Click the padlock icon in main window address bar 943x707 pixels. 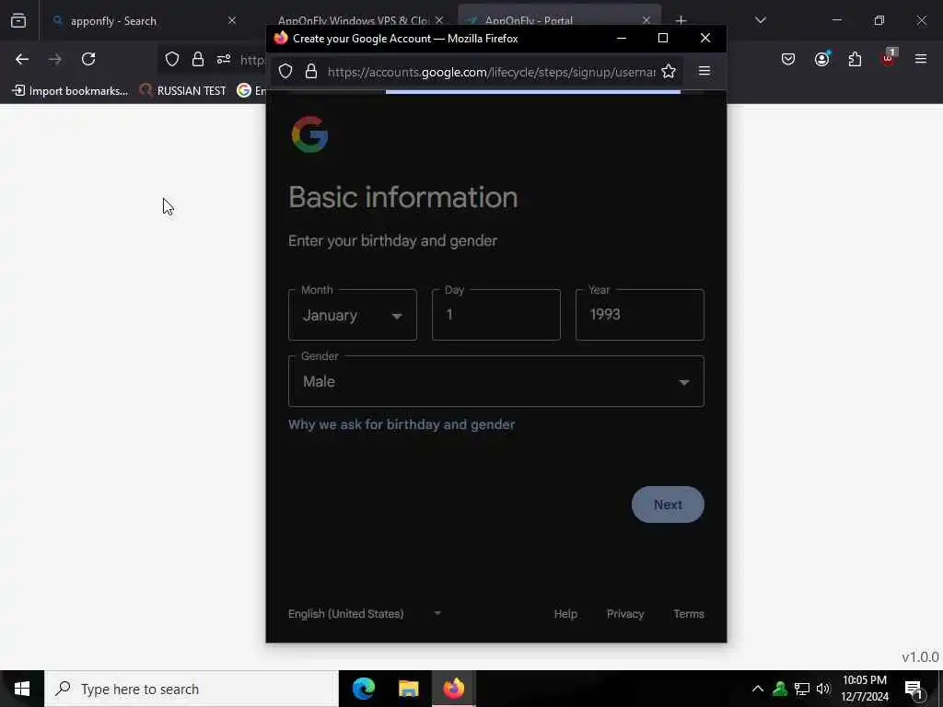point(198,59)
